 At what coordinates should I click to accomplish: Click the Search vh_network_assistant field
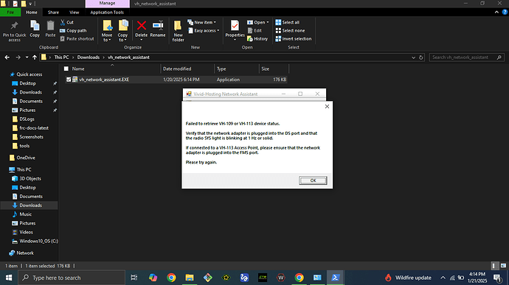(x=466, y=57)
